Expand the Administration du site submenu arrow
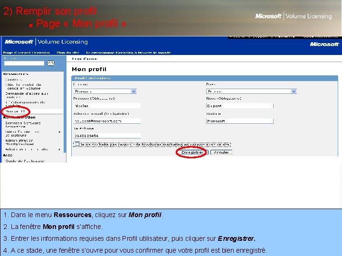Screen dimensions: 342x256 (x=59, y=149)
